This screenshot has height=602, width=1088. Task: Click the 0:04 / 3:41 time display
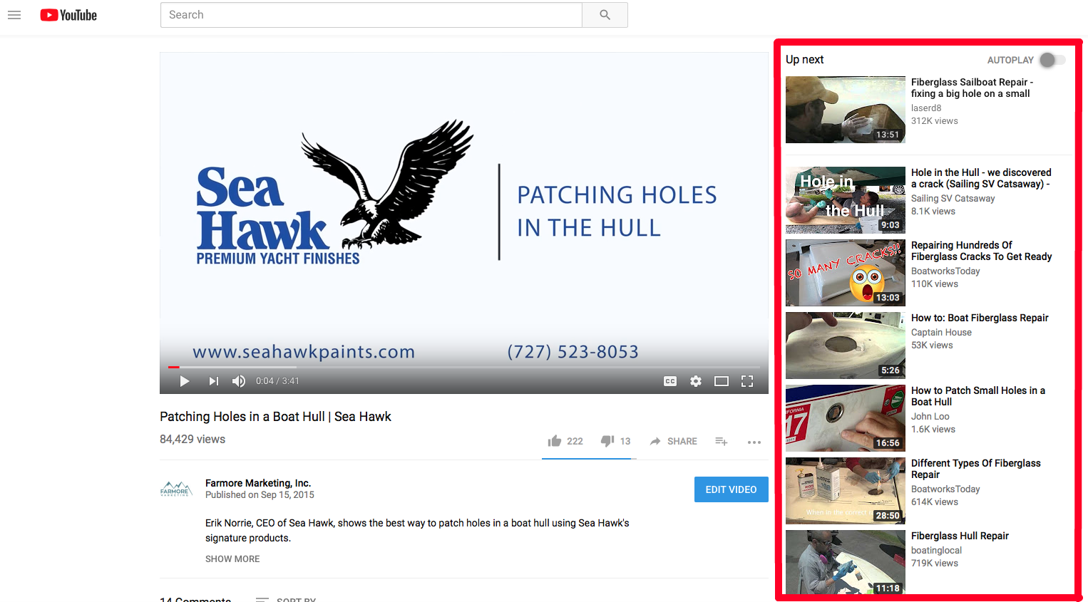(x=277, y=381)
